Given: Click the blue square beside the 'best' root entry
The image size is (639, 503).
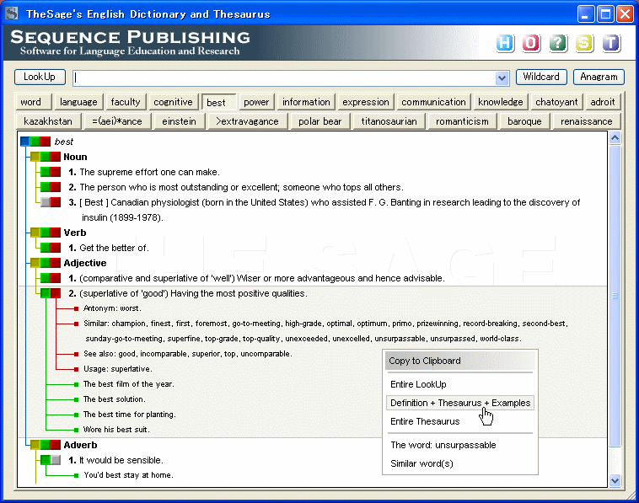Looking at the screenshot, I should pyautogui.click(x=24, y=142).
